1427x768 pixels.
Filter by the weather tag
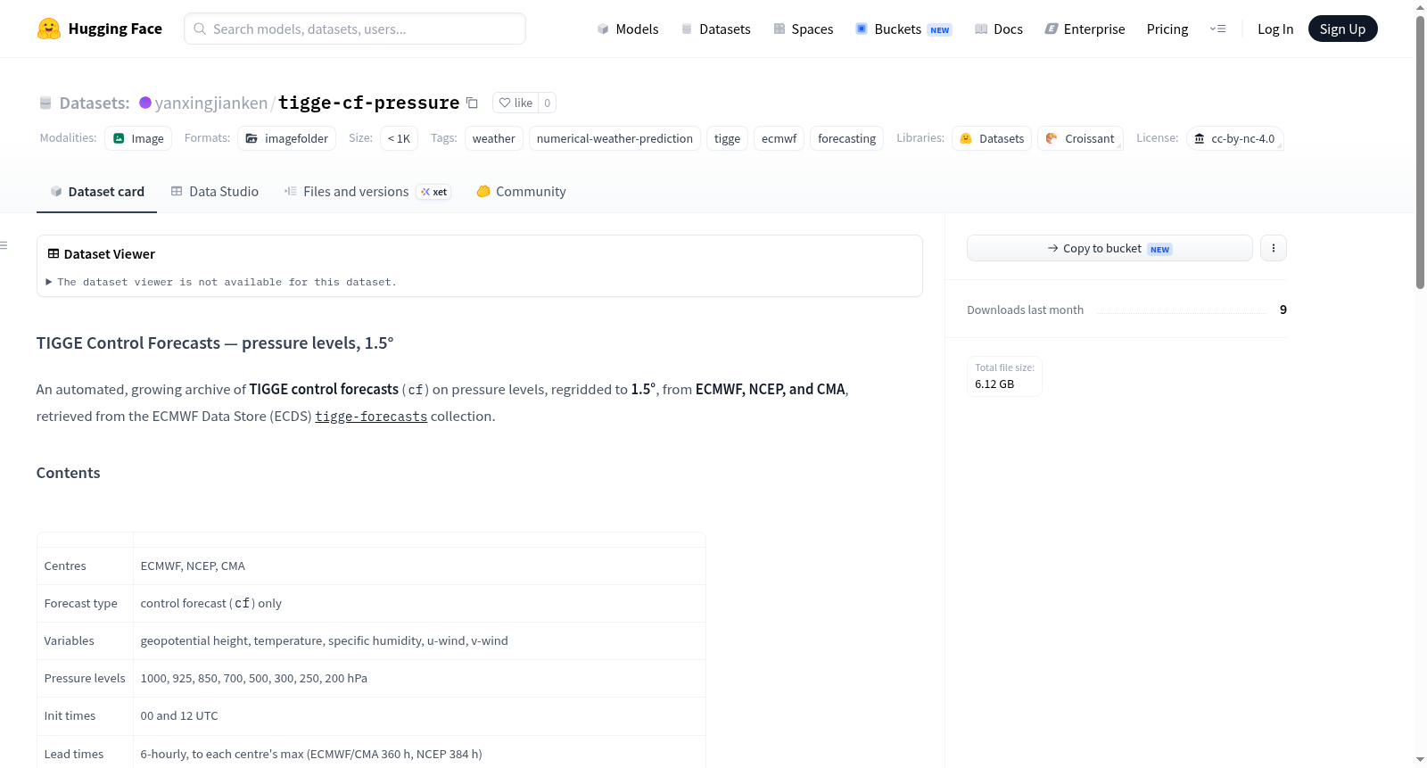(494, 138)
